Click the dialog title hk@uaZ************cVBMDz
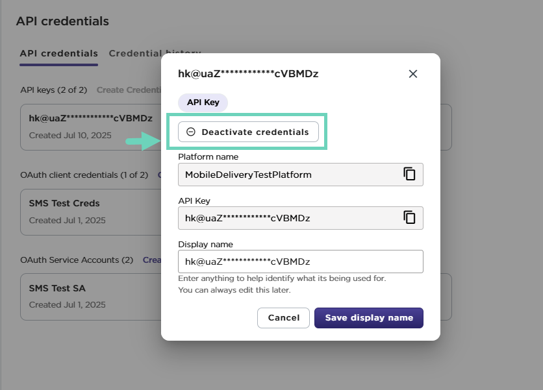The width and height of the screenshot is (543, 390). click(248, 74)
